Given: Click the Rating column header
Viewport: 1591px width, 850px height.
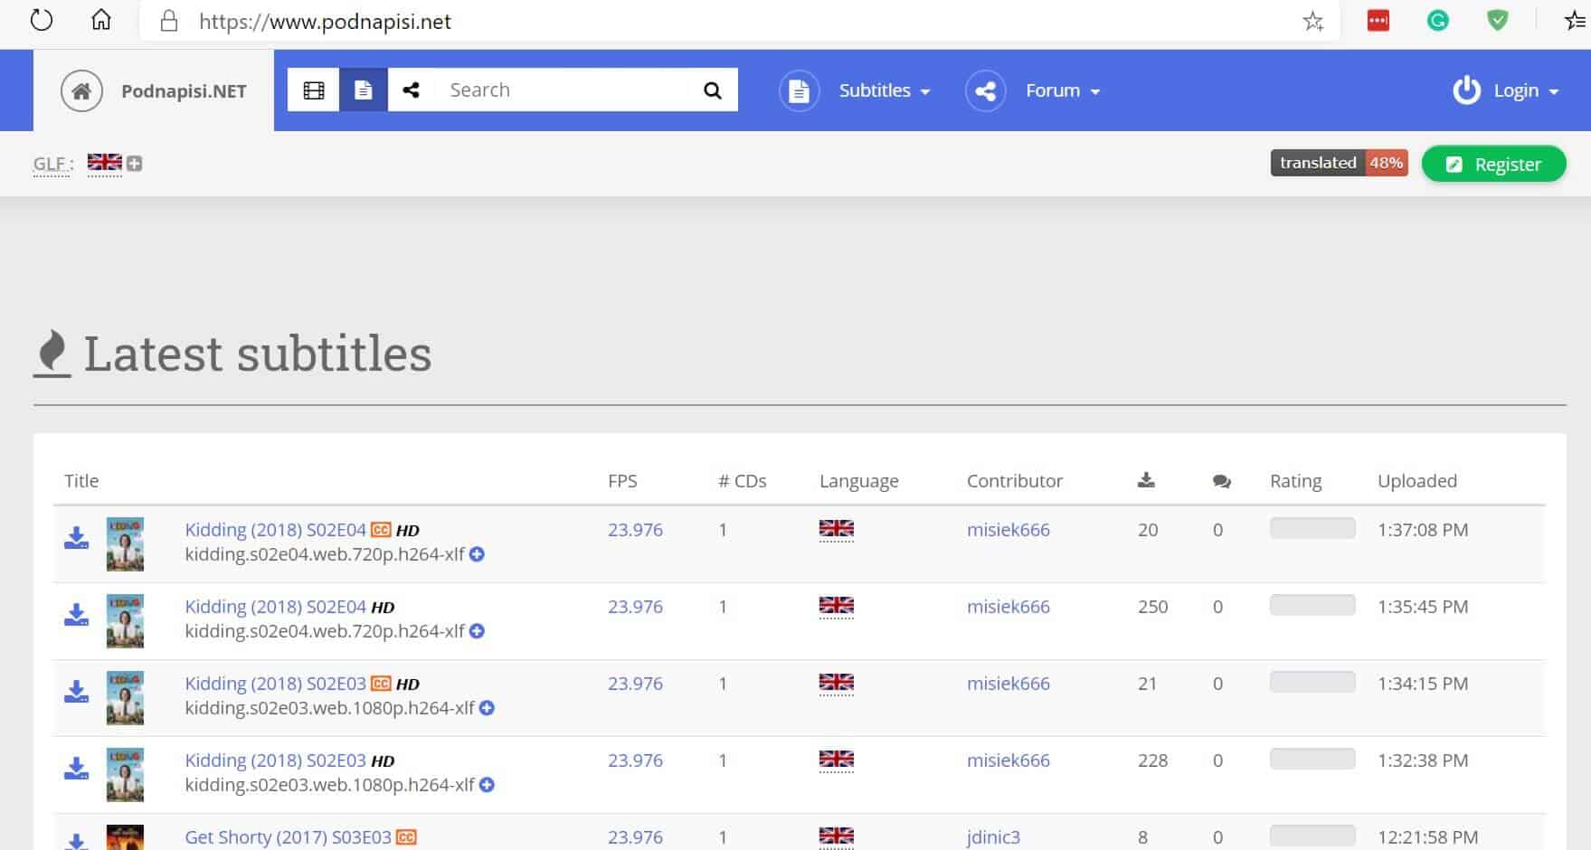Looking at the screenshot, I should 1295,481.
